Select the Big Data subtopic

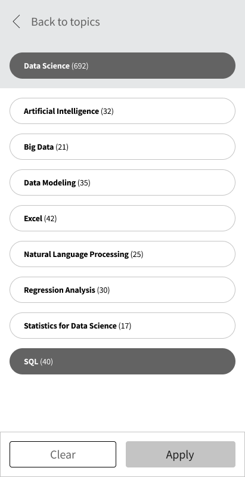tap(123, 147)
